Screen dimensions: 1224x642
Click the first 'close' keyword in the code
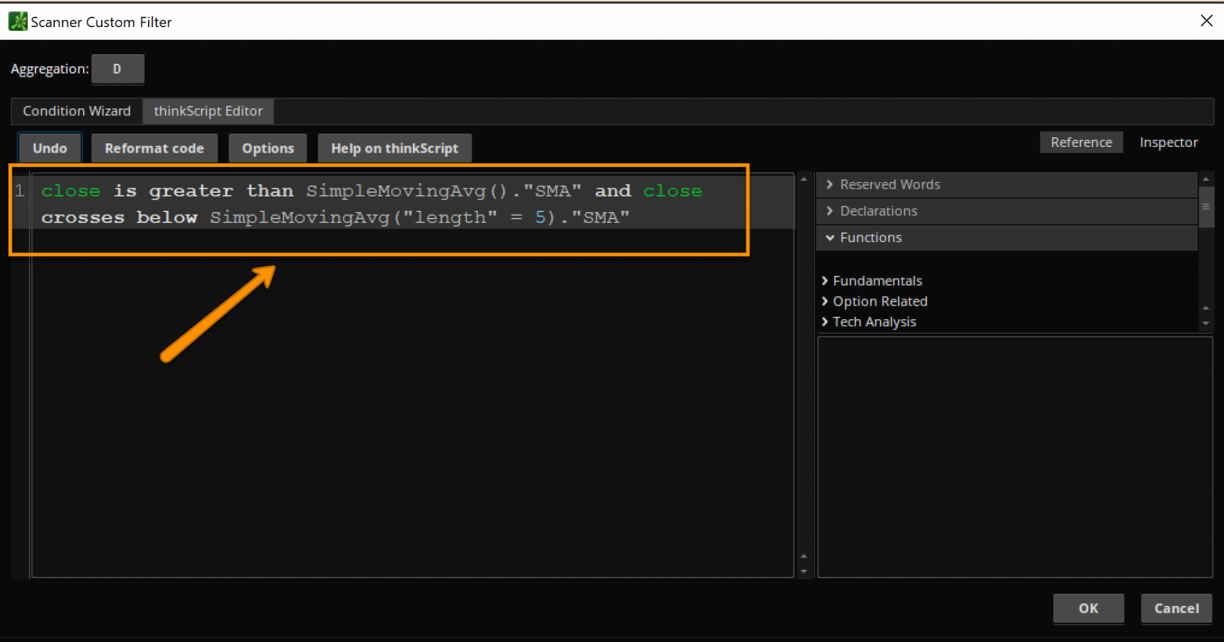pyautogui.click(x=71, y=191)
